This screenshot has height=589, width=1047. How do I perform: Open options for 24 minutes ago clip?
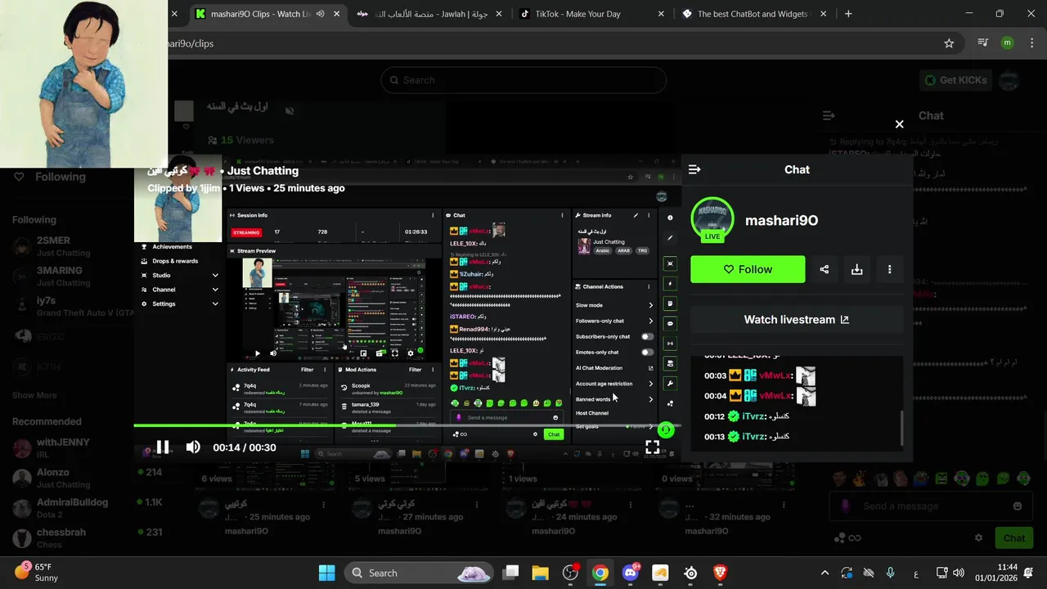coord(631,506)
